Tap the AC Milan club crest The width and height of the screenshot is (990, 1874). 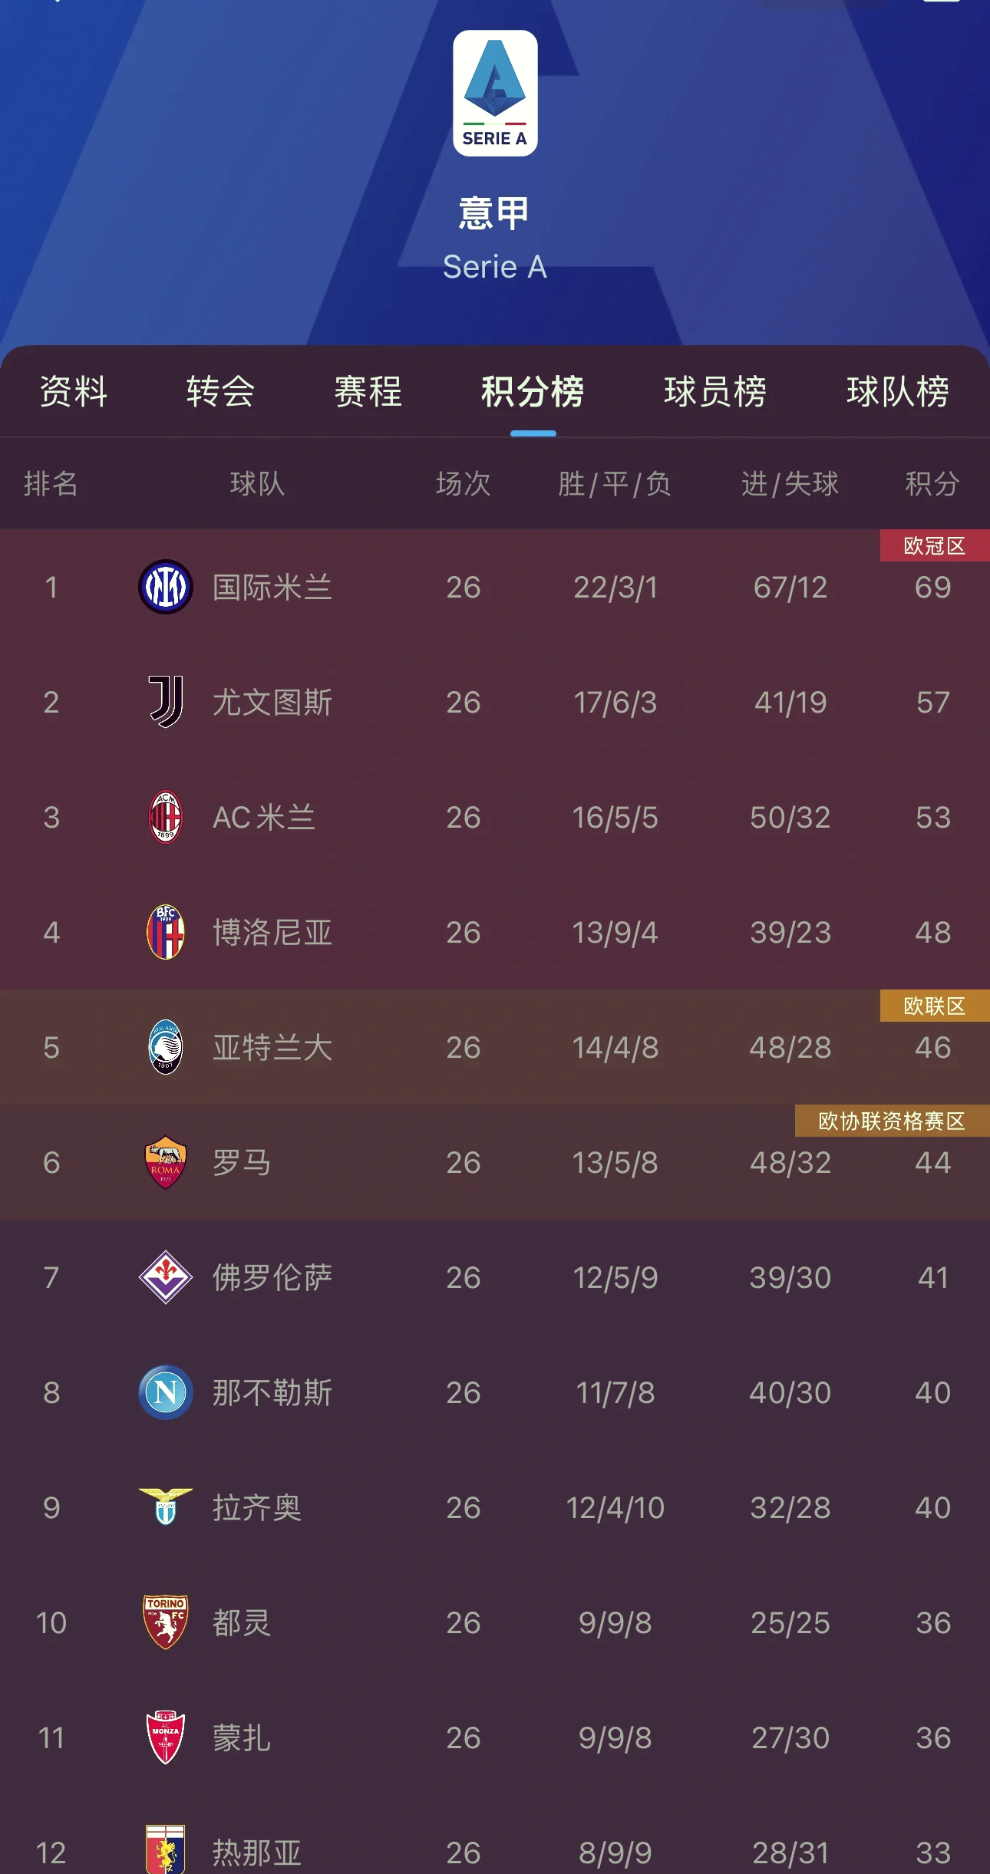[165, 817]
